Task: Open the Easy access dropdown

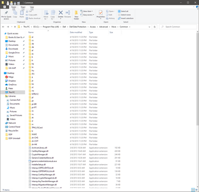Action: [x=87, y=15]
